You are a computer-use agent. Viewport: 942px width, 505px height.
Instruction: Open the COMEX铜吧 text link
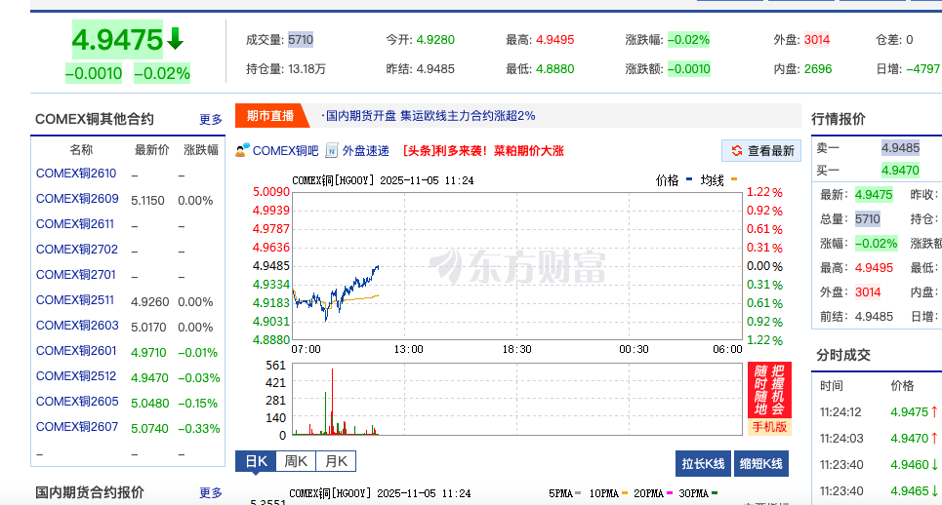pyautogui.click(x=285, y=150)
